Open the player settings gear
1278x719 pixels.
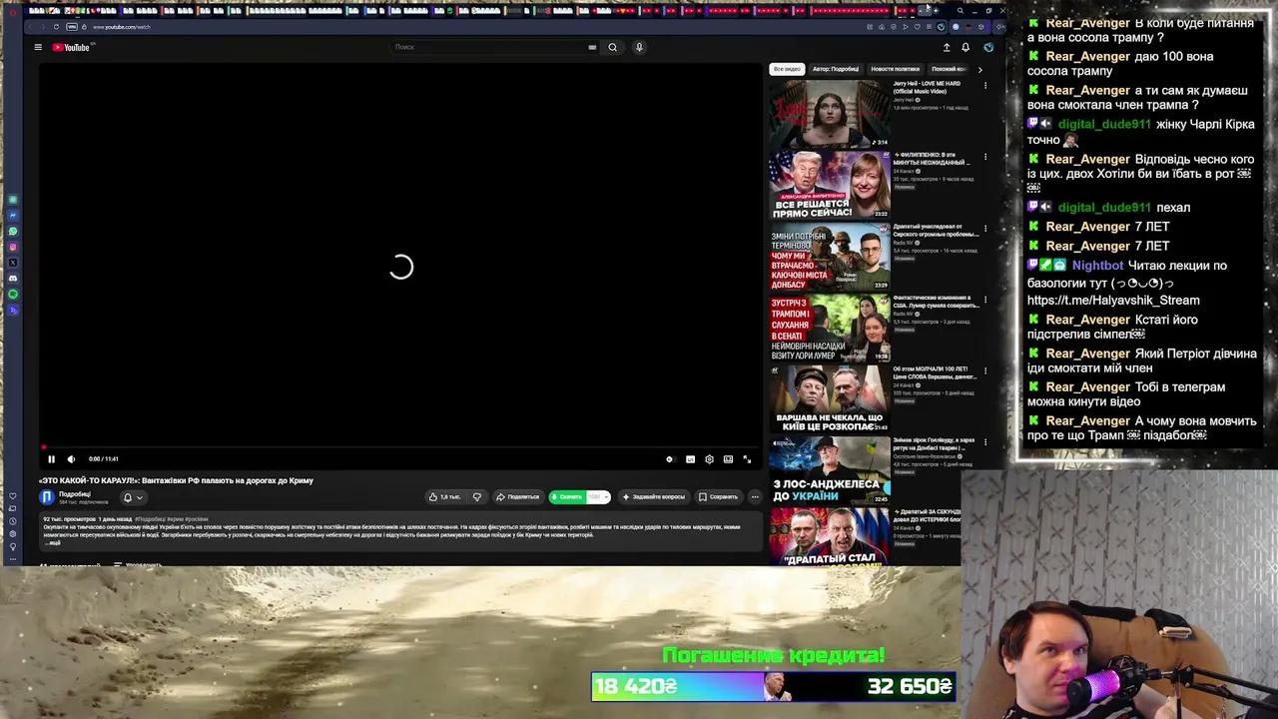(709, 459)
